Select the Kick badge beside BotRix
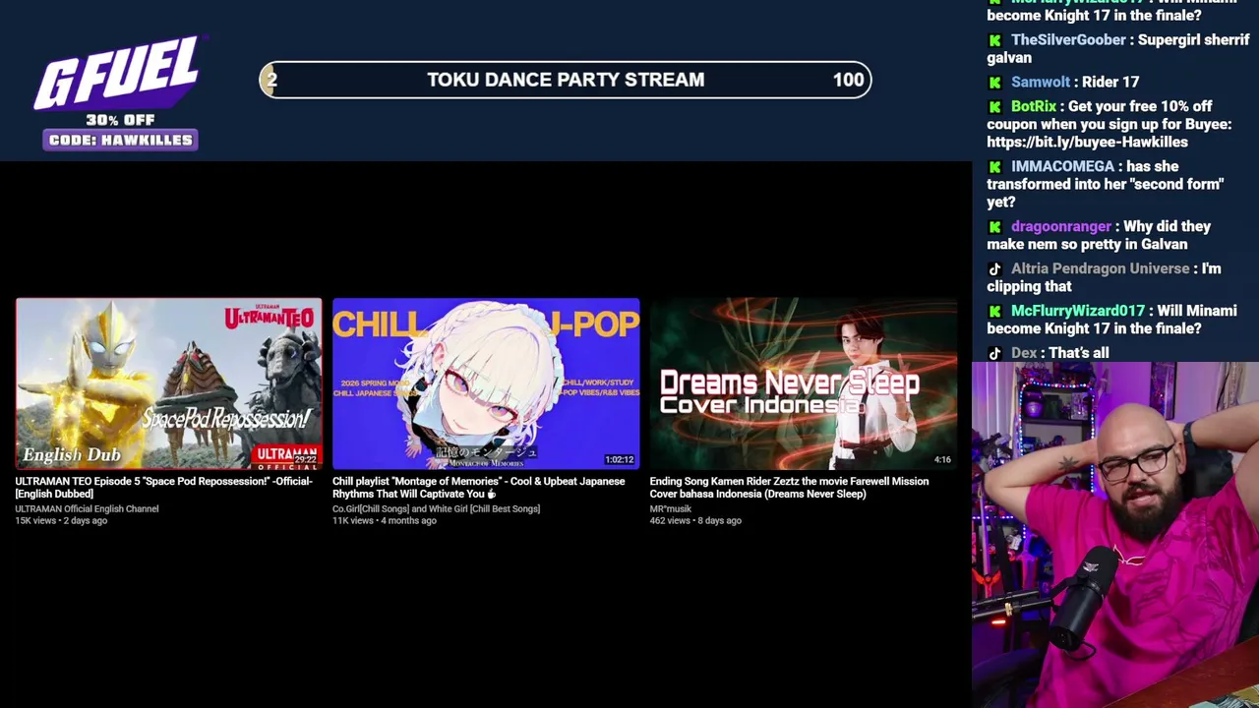 coord(994,107)
